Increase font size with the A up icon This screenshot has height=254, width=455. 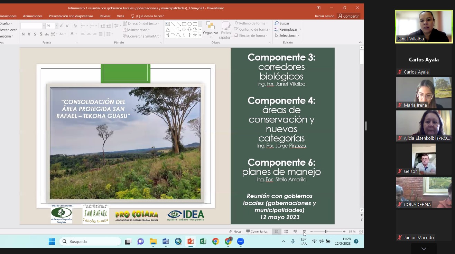[x=61, y=26]
